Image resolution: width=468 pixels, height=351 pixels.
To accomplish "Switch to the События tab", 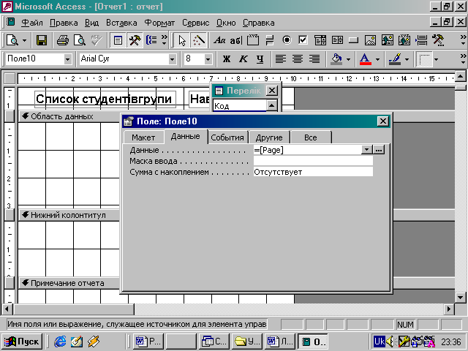I will [x=227, y=137].
